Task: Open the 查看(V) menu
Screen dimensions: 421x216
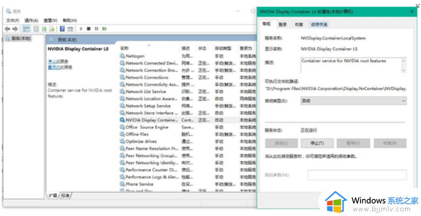Action: 50,20
